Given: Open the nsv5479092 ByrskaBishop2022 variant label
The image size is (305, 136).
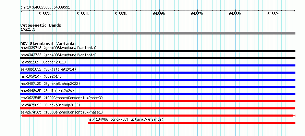Looking at the screenshot, I should 50,105.
